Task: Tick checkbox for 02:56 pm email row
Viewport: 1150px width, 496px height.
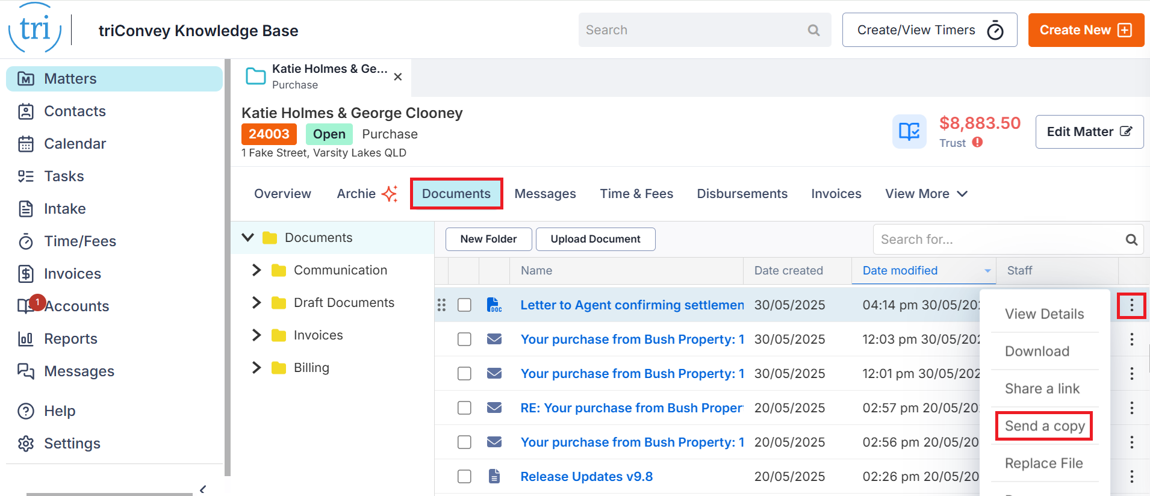Action: point(464,442)
